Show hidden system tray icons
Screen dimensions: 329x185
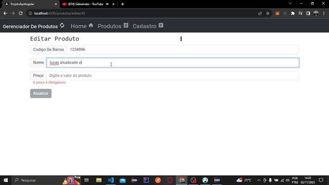click(259, 180)
